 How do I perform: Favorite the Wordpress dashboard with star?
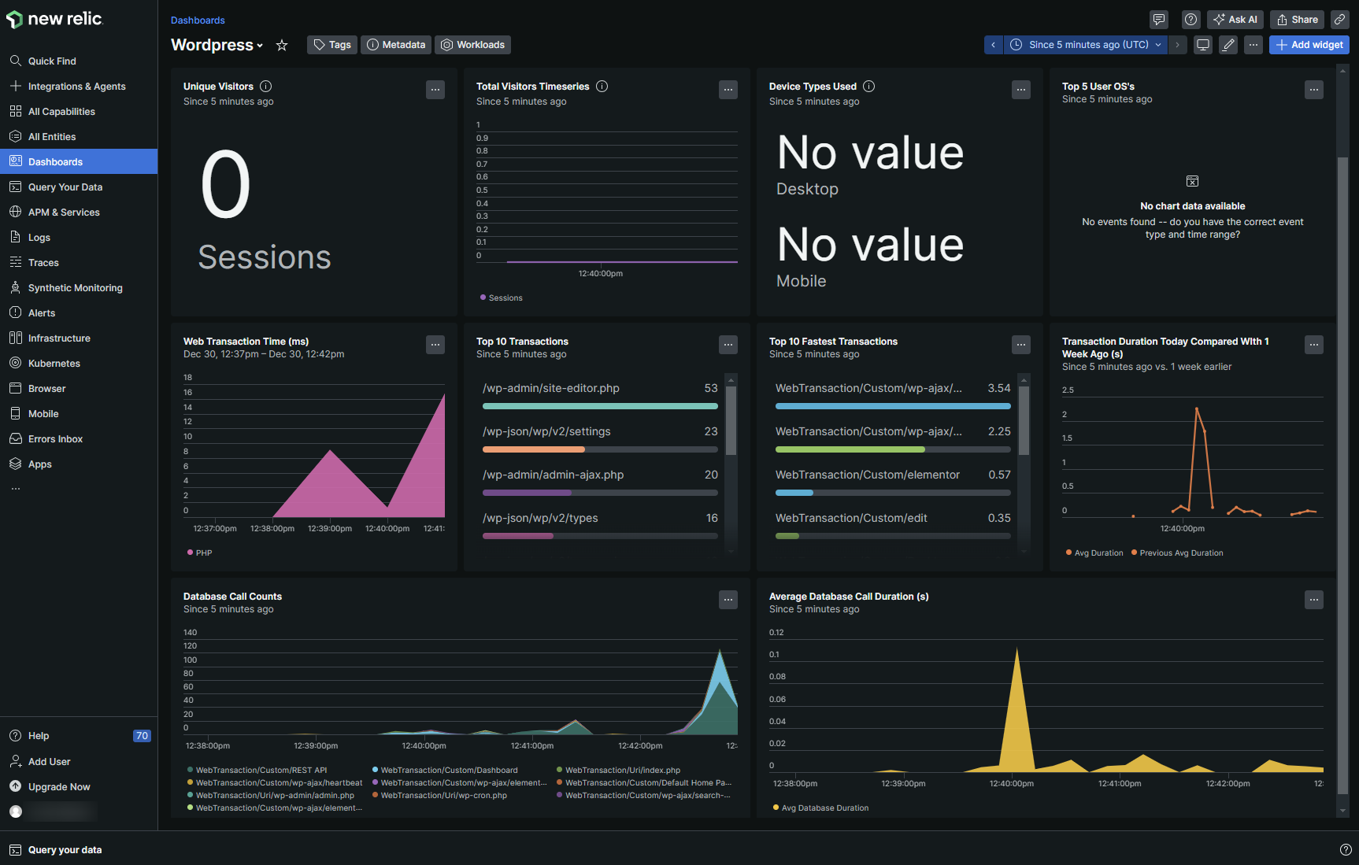click(282, 45)
